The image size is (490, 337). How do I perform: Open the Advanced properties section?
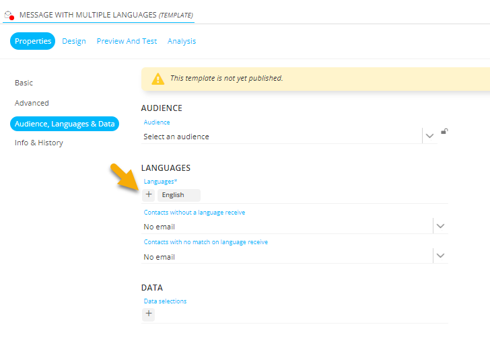[x=32, y=103]
